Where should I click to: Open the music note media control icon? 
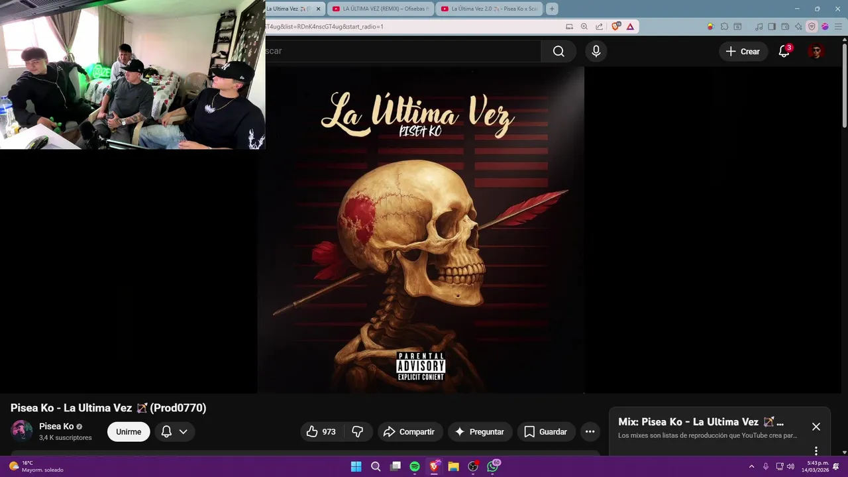point(759,26)
